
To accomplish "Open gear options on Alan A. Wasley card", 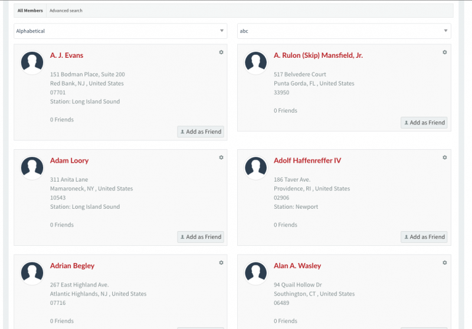I will tap(445, 262).
